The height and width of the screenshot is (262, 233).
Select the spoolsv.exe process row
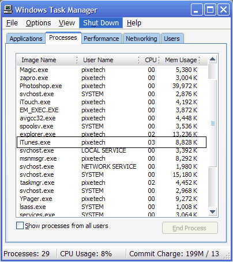111,126
